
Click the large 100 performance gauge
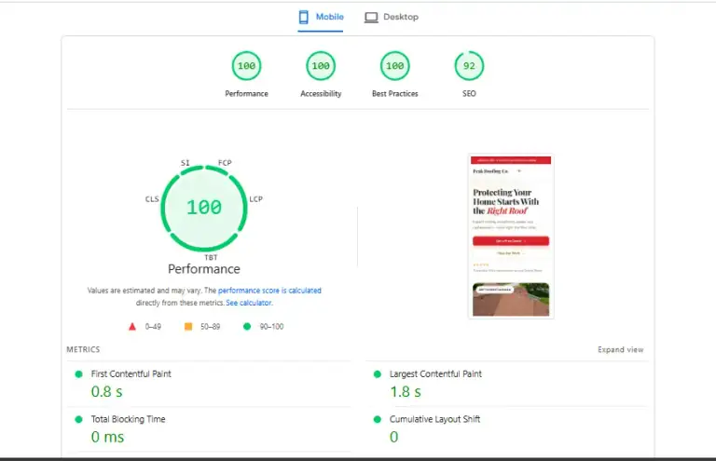(x=204, y=208)
